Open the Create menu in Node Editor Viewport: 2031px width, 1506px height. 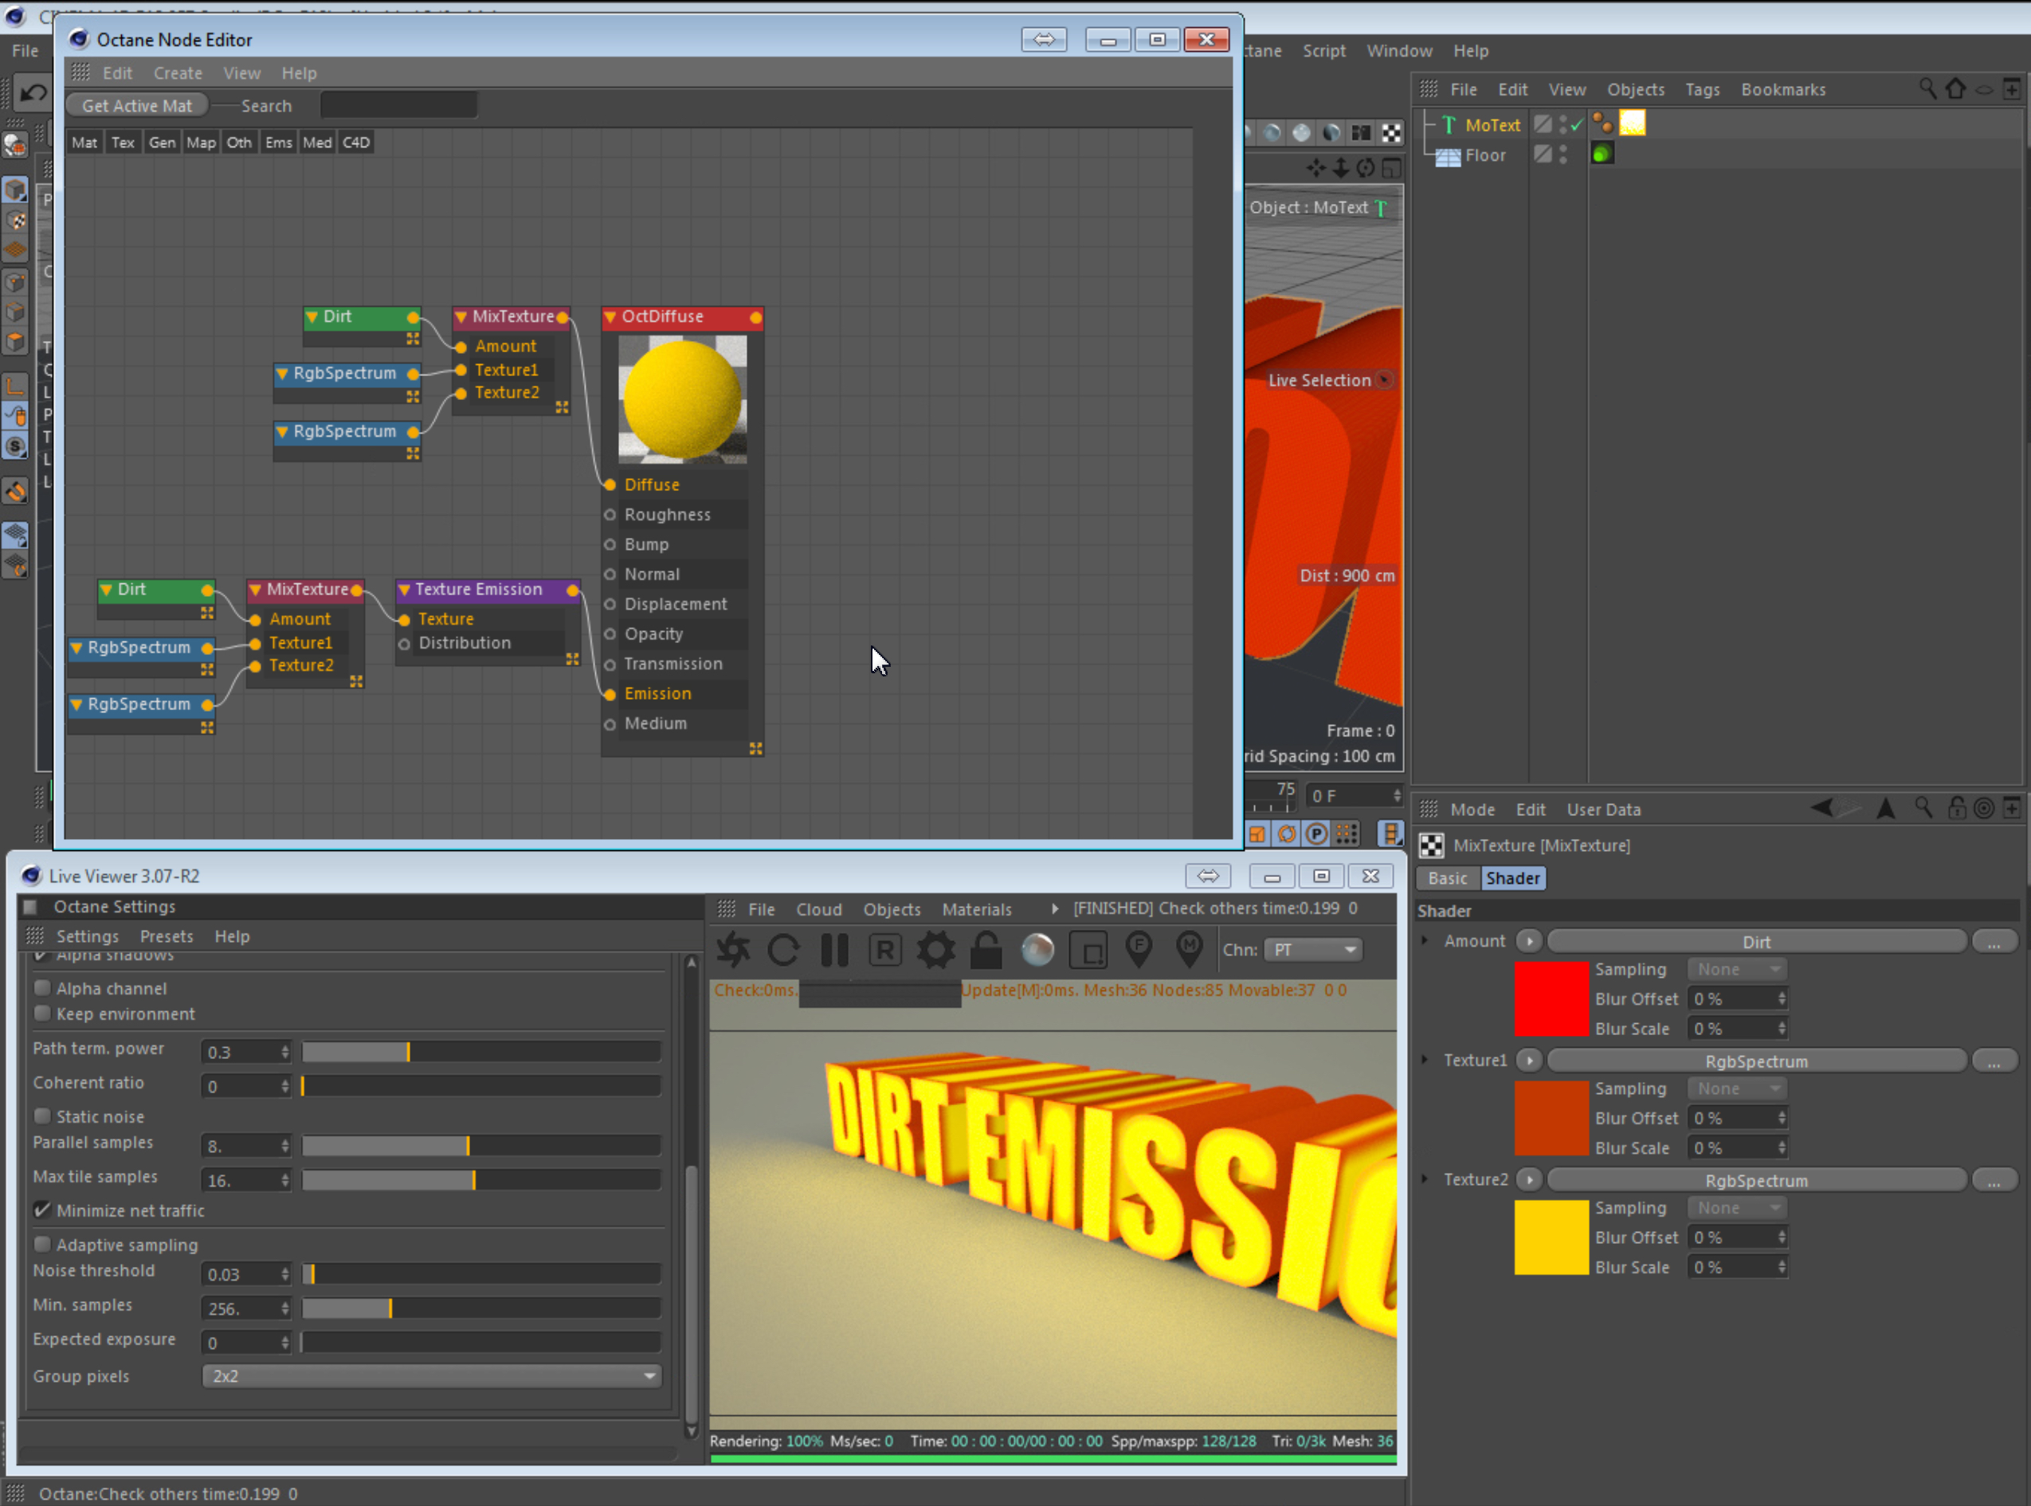pyautogui.click(x=178, y=73)
